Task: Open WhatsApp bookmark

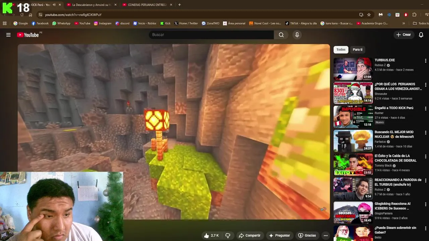Action: (x=61, y=23)
